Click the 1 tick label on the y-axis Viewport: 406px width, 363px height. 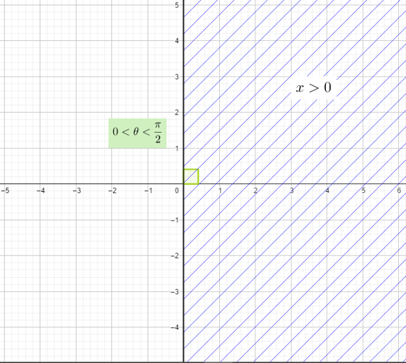[177, 148]
